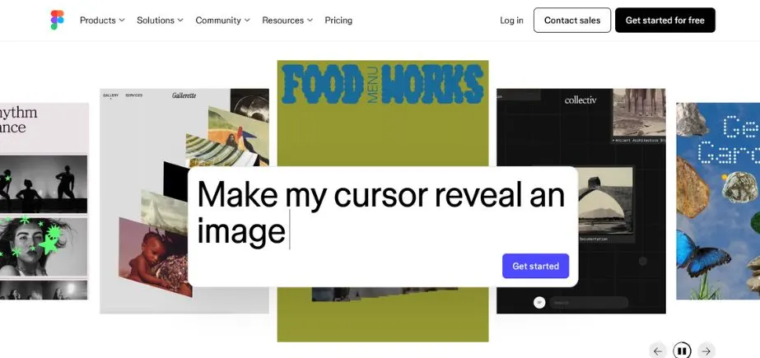Click the Figma logo icon
Screen dimensions: 760x358
pos(57,20)
